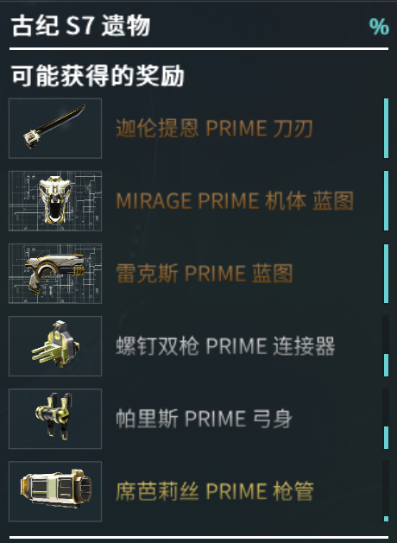Choose the 雷克斯 PRIME 蓝图 reward name
This screenshot has width=397, height=543.
click(205, 274)
